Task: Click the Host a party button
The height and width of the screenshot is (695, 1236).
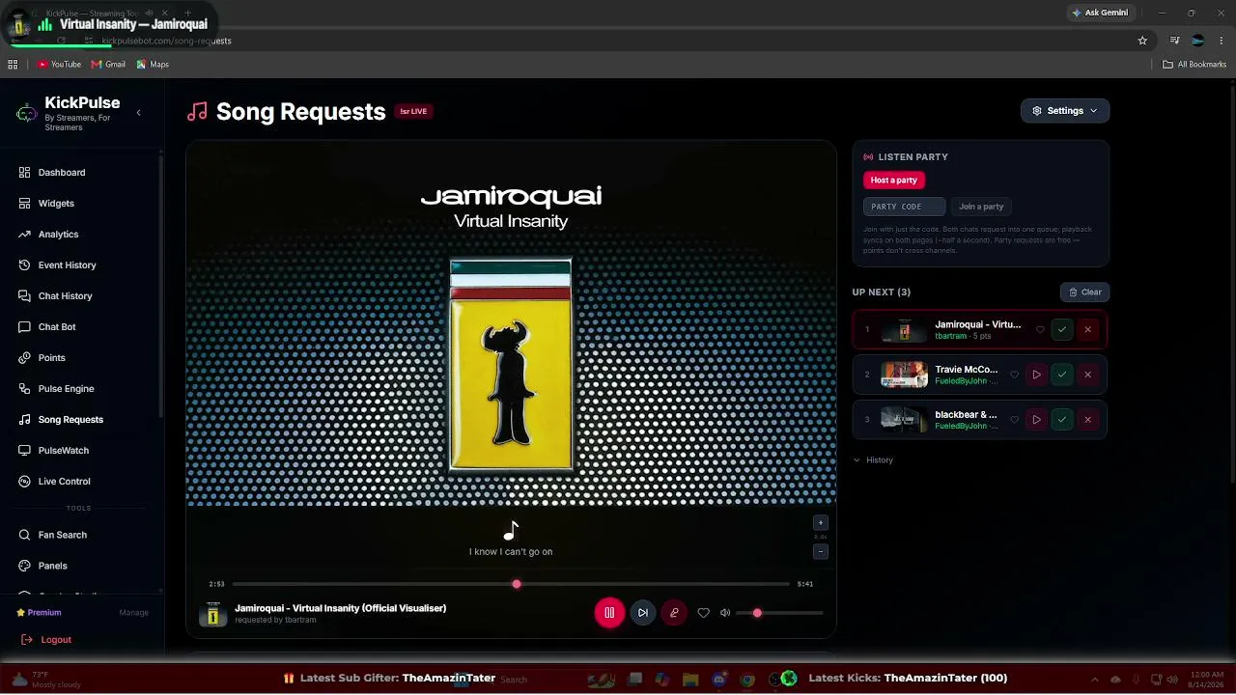Action: point(894,181)
